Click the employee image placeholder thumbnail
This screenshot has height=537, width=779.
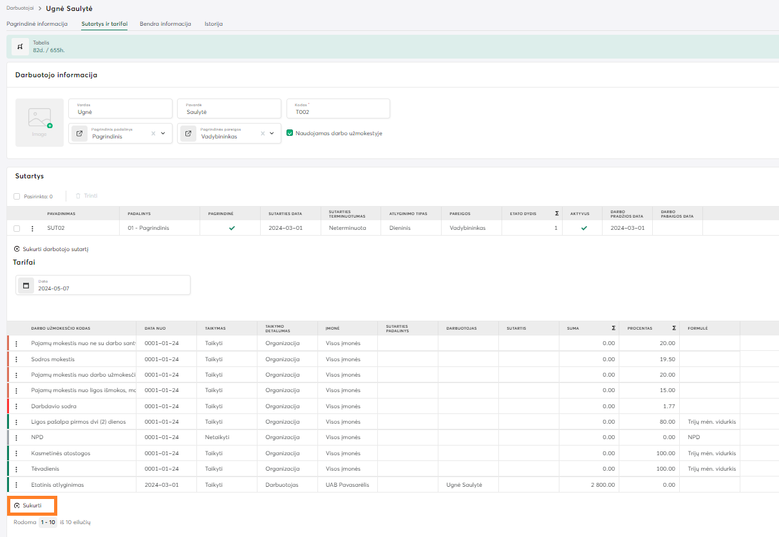click(39, 122)
